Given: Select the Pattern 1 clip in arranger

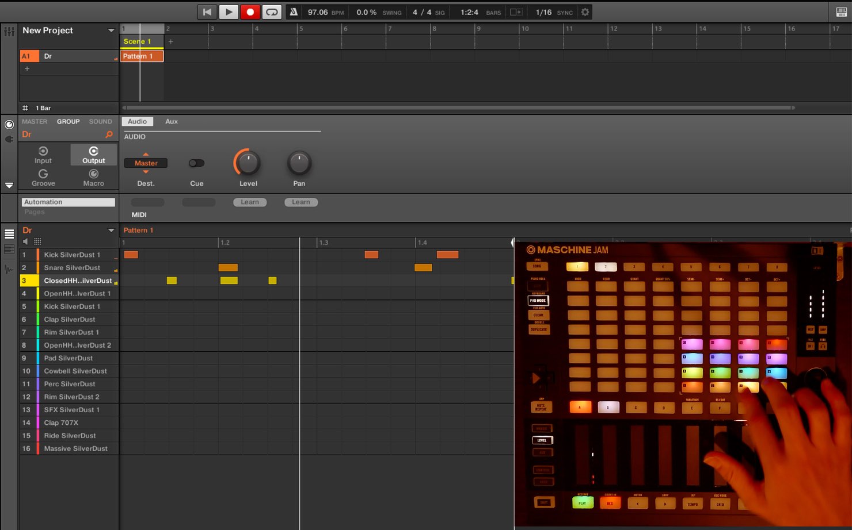Looking at the screenshot, I should [142, 56].
